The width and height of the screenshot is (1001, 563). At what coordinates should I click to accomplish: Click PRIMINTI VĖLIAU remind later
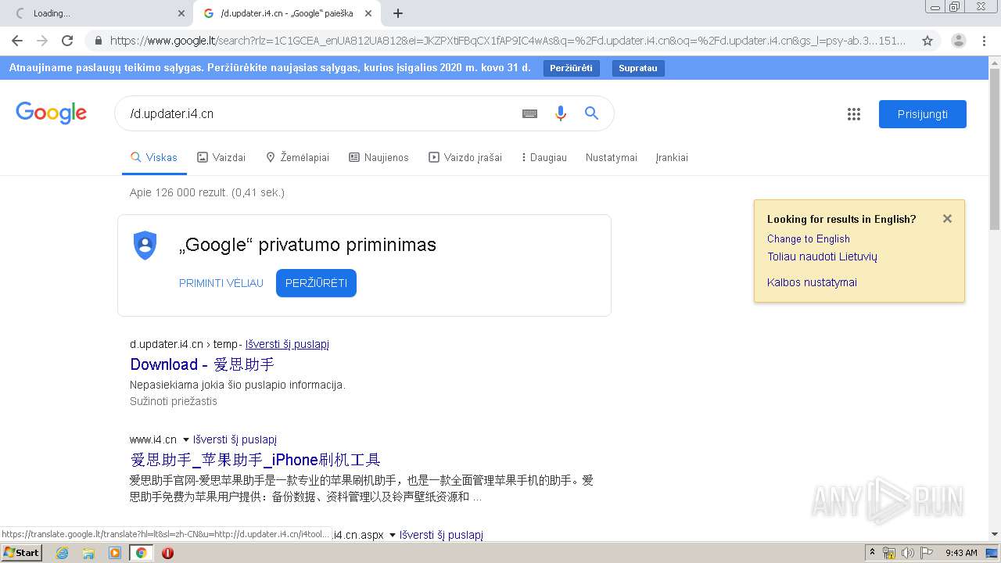tap(221, 283)
